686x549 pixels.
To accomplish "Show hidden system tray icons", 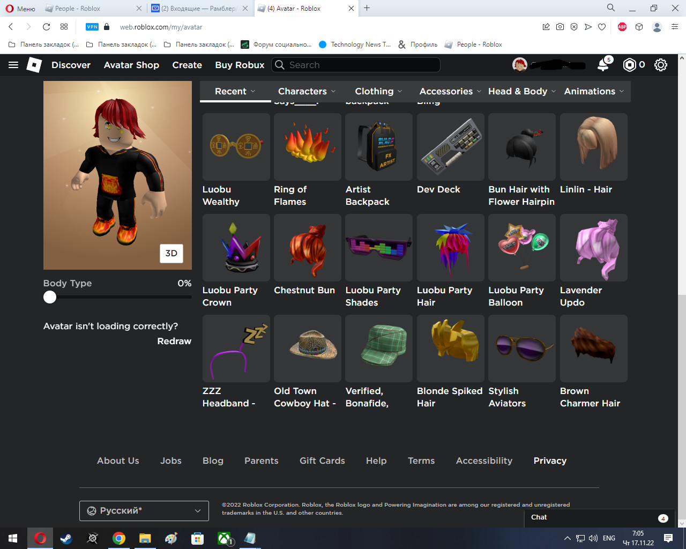I will click(x=567, y=538).
